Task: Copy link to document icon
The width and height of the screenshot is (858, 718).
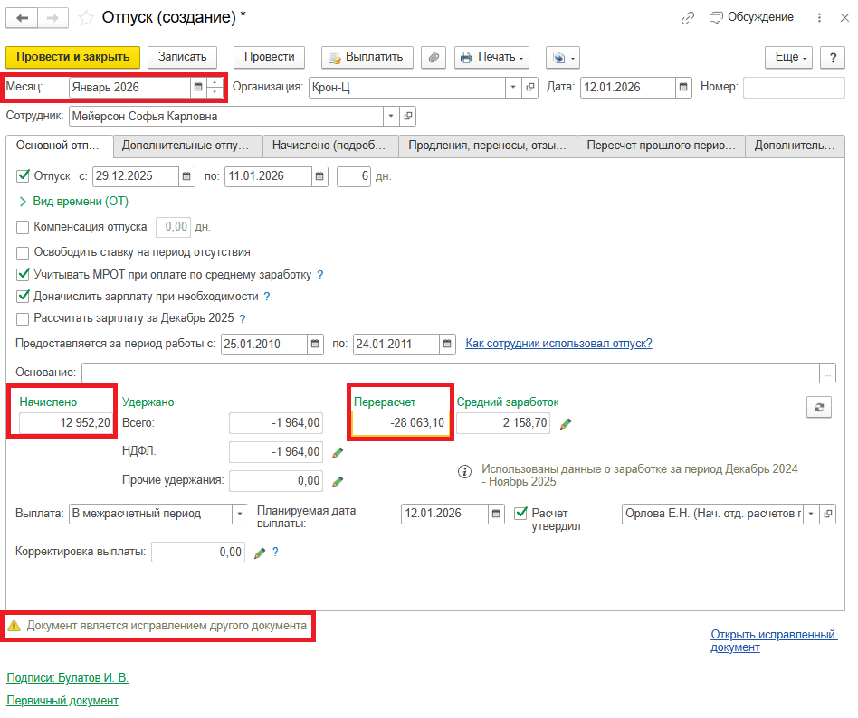Action: tap(688, 18)
